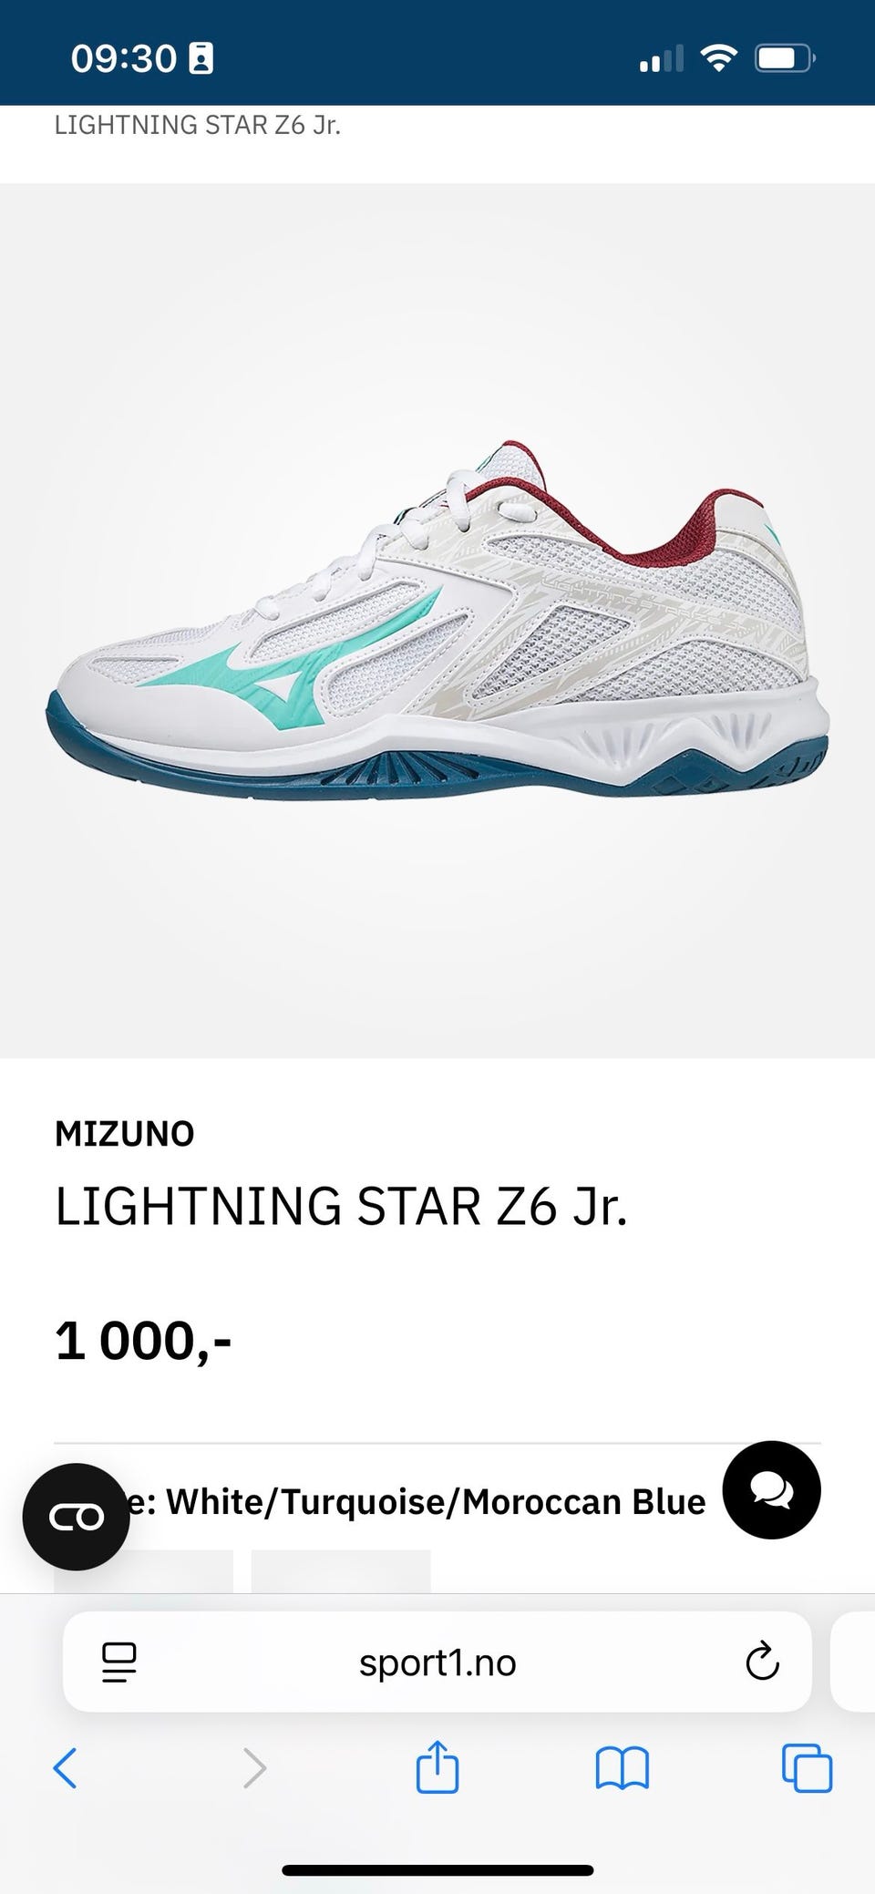
Task: Show open tabs overview icon
Action: (x=807, y=1768)
